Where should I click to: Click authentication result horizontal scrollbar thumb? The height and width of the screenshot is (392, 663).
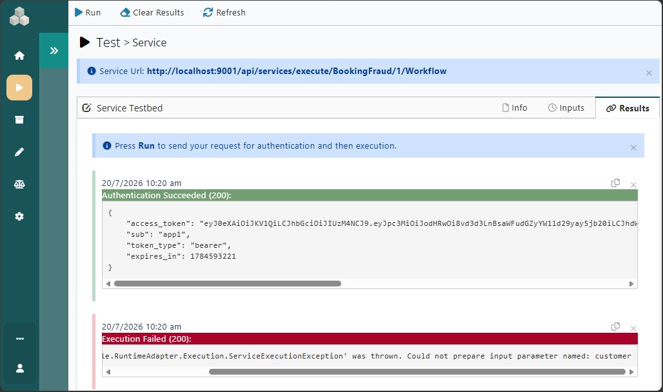pyautogui.click(x=228, y=284)
